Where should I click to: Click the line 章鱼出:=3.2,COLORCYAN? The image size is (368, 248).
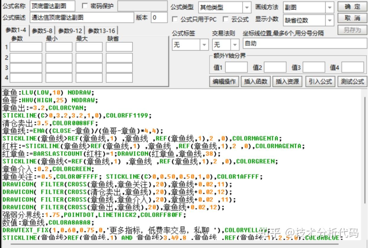click(45, 108)
